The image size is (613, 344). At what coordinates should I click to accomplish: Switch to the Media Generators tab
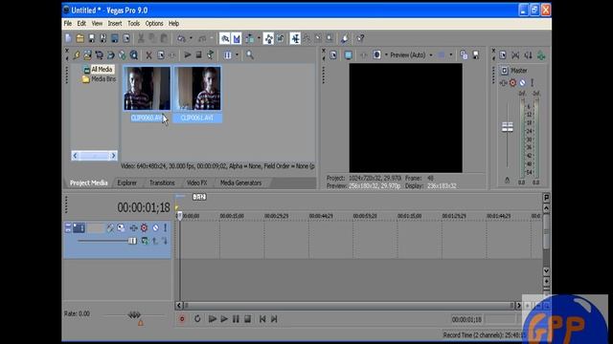(240, 183)
